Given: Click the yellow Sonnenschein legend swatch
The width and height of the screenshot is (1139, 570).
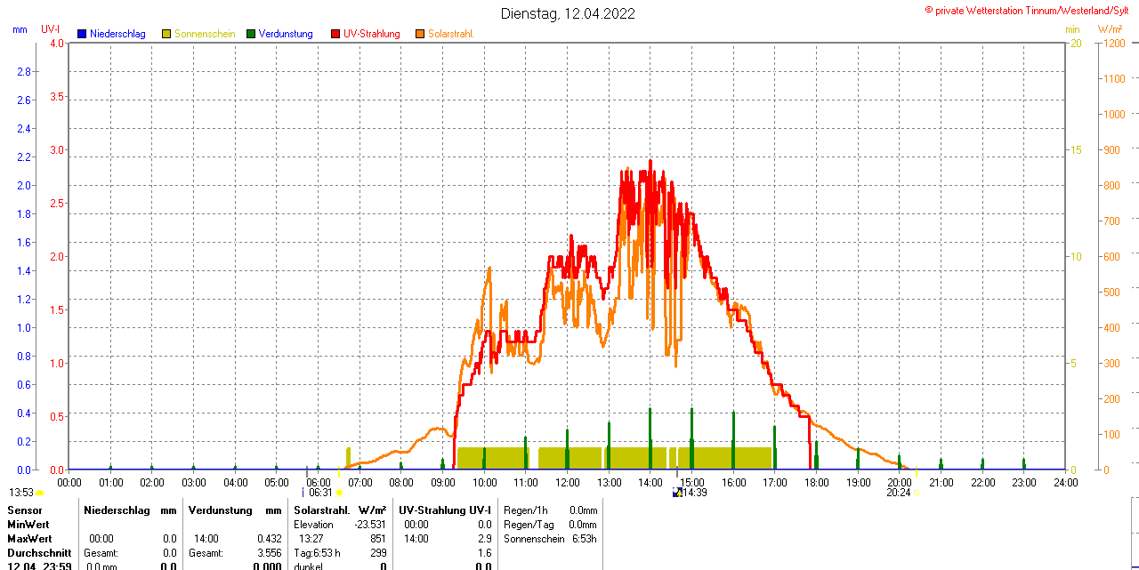Looking at the screenshot, I should coord(166,34).
